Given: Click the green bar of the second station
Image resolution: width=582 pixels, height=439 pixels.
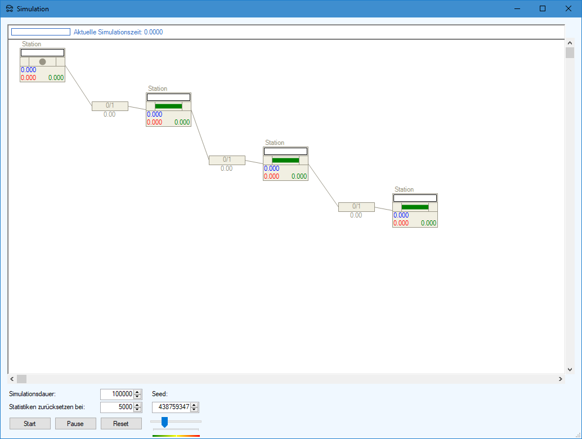Looking at the screenshot, I should point(168,106).
